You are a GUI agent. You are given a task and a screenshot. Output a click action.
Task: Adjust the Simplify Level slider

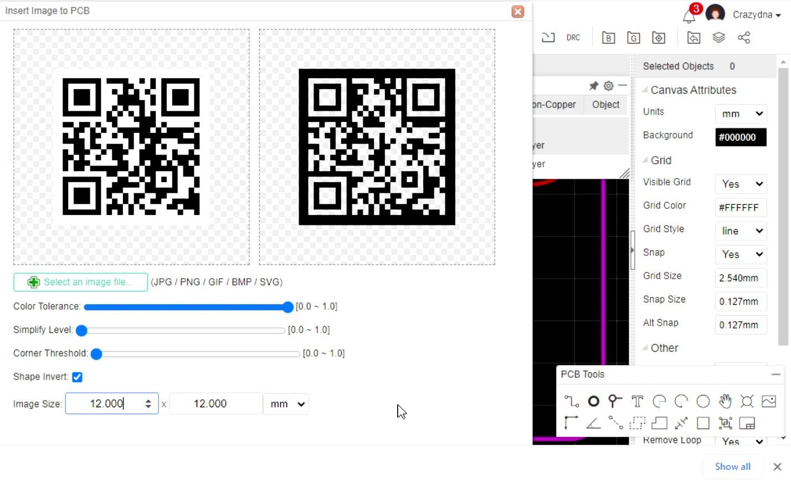[x=181, y=331]
